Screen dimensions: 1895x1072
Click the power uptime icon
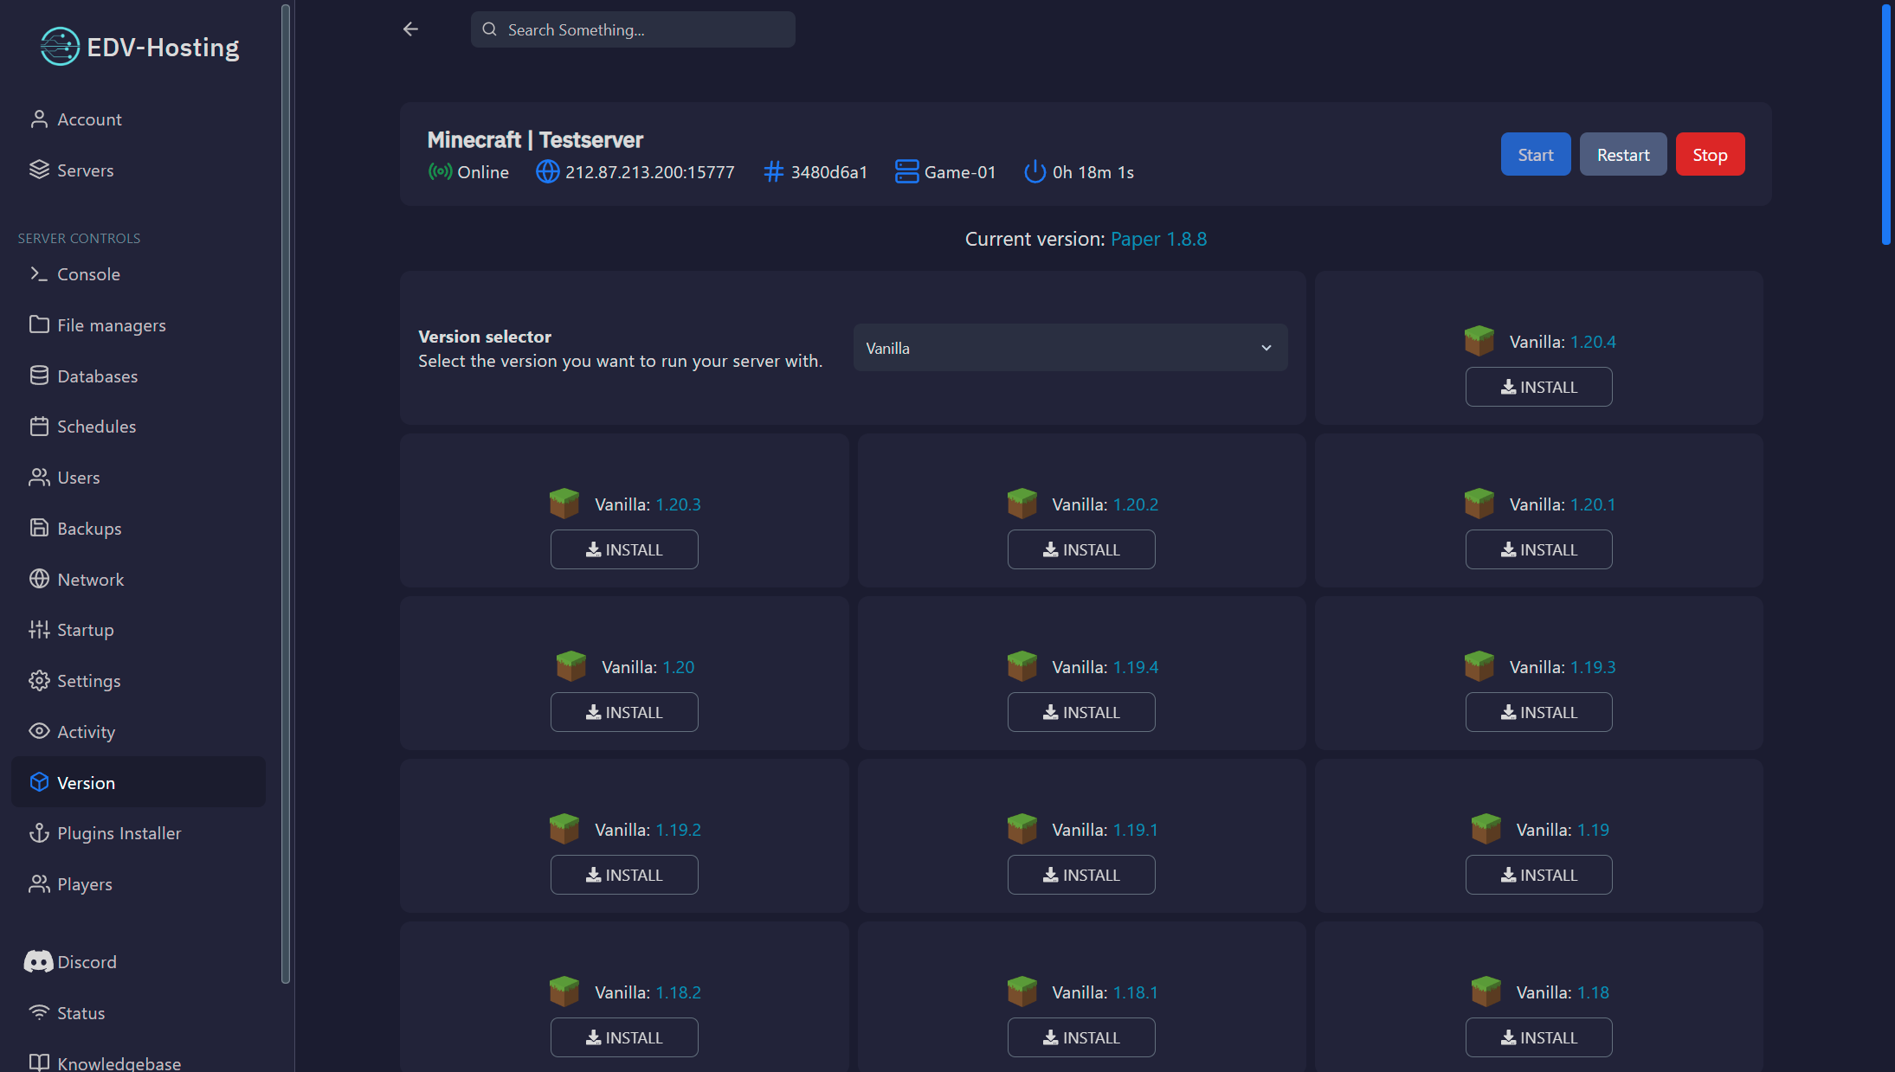1035,171
